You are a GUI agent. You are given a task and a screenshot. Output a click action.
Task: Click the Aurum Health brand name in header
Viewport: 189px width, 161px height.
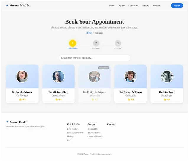click(19, 5)
